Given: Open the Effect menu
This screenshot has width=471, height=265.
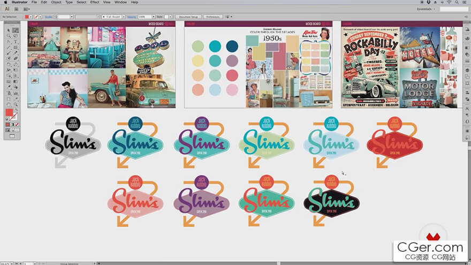Looking at the screenshot, I should point(95,2).
